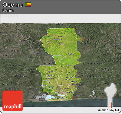Click the 'Dangbo' label on map

click(x=50, y=88)
